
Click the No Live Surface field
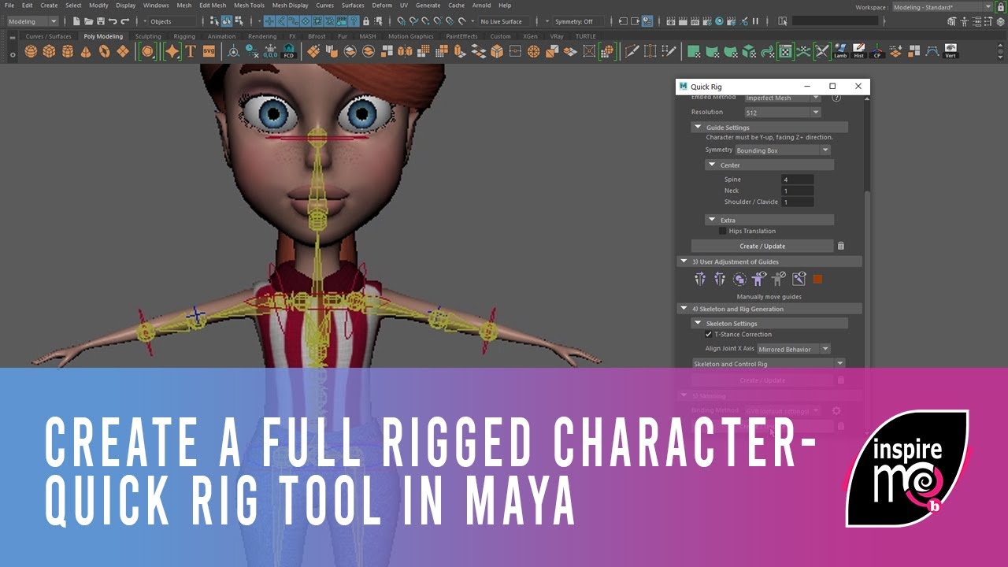point(506,21)
